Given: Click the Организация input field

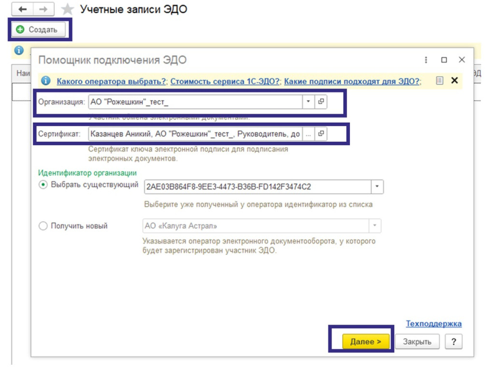Looking at the screenshot, I should [195, 102].
